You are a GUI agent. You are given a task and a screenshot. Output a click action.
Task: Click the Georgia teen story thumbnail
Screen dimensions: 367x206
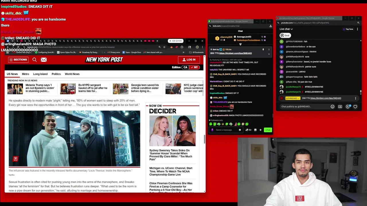coord(120,89)
